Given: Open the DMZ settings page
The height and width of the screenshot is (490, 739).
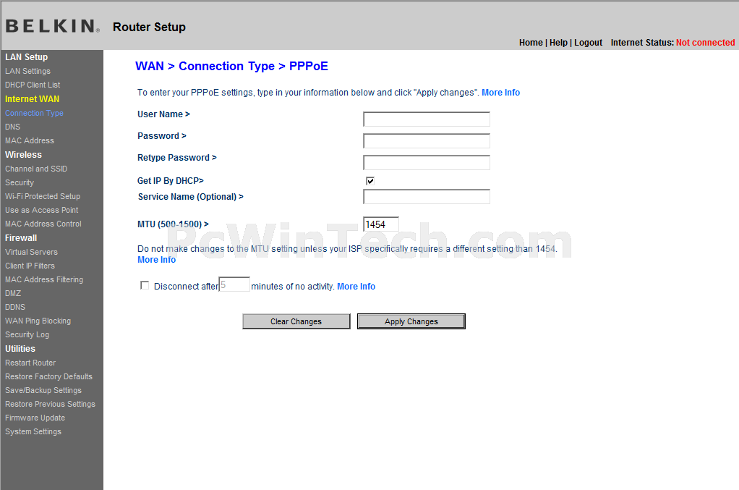Looking at the screenshot, I should pyautogui.click(x=13, y=293).
